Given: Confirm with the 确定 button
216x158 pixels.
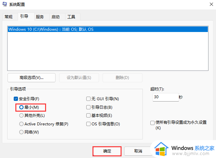Looking at the screenshot, I should (x=107, y=151).
